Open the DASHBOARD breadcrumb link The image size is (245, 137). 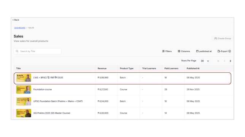tap(20, 28)
